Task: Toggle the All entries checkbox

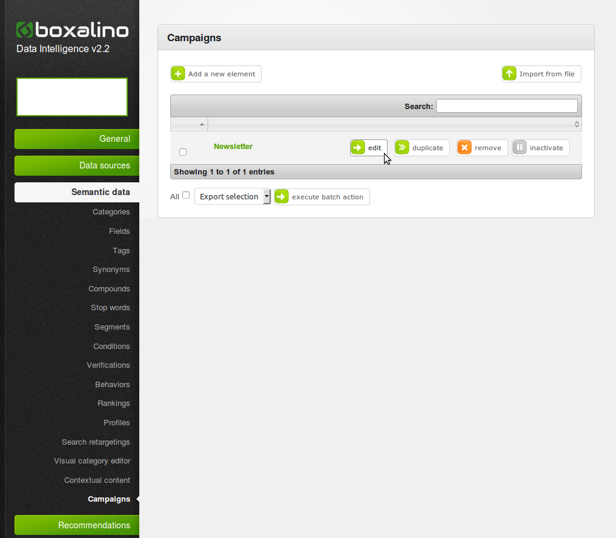Action: pyautogui.click(x=186, y=195)
